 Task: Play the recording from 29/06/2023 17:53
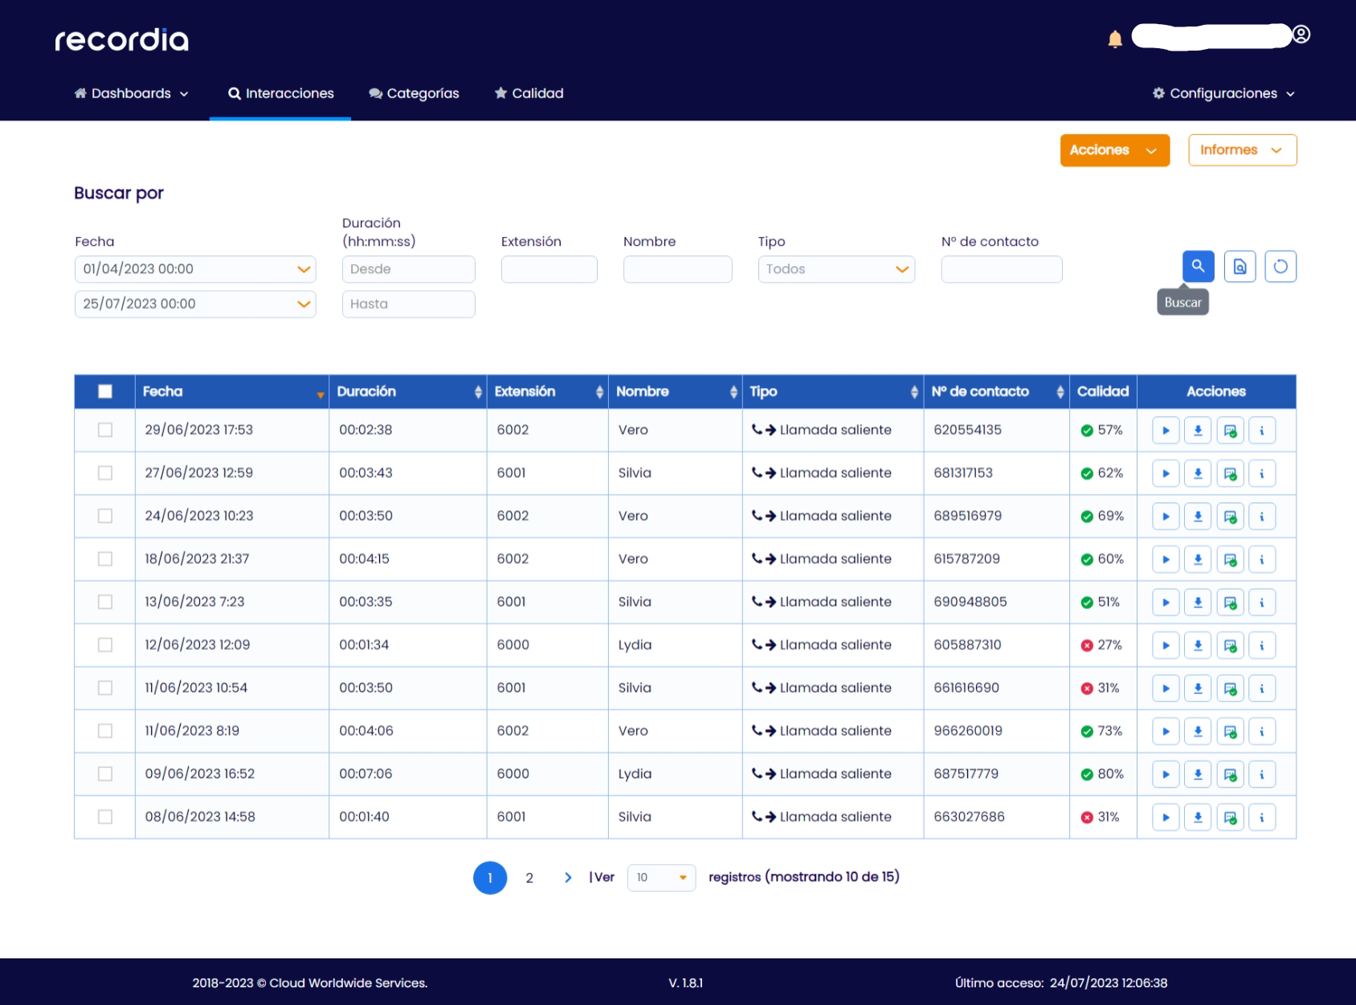click(1165, 431)
